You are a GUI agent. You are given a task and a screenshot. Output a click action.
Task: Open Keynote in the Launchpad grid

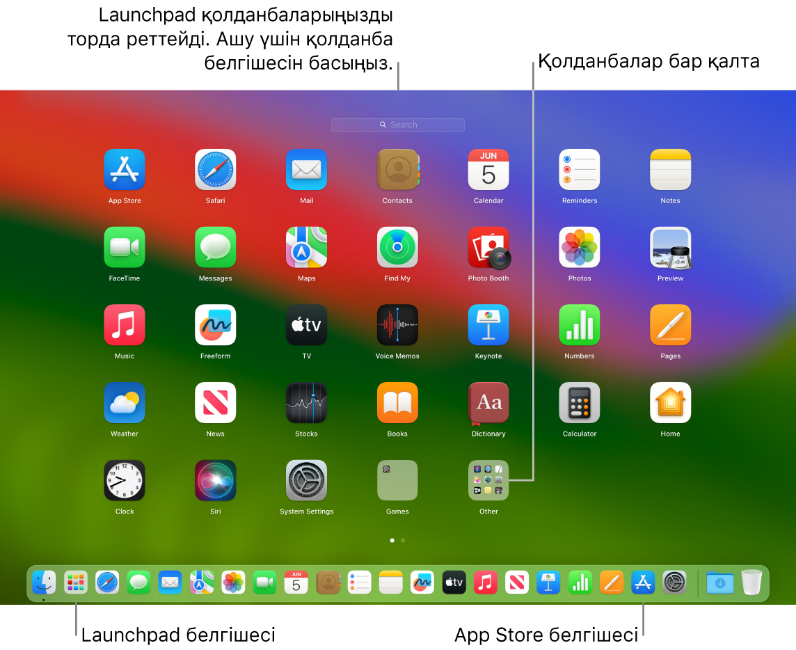(488, 325)
